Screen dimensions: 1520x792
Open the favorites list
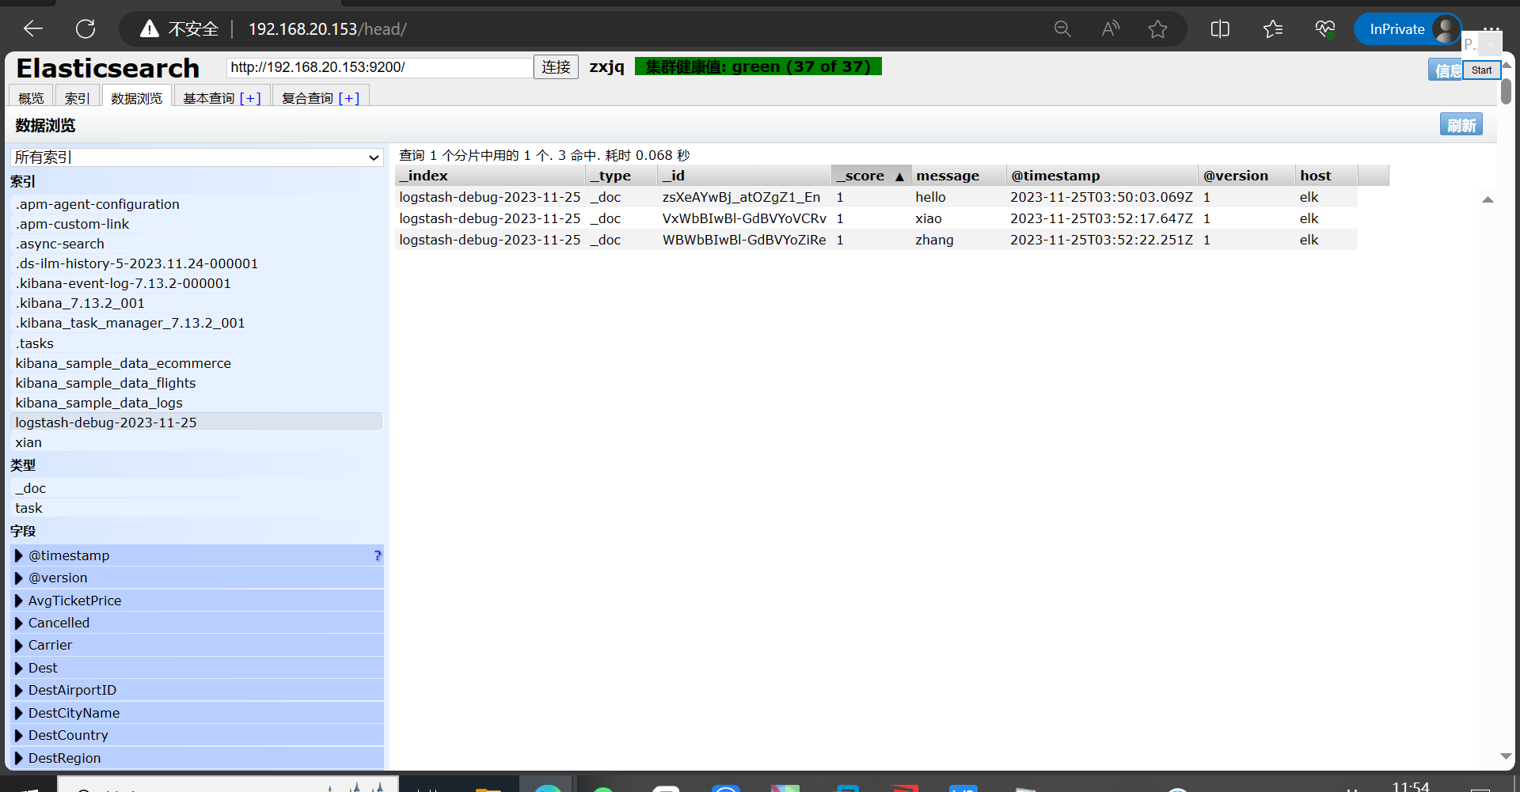click(1273, 29)
